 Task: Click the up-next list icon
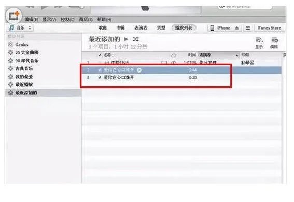pyautogui.click(x=248, y=28)
